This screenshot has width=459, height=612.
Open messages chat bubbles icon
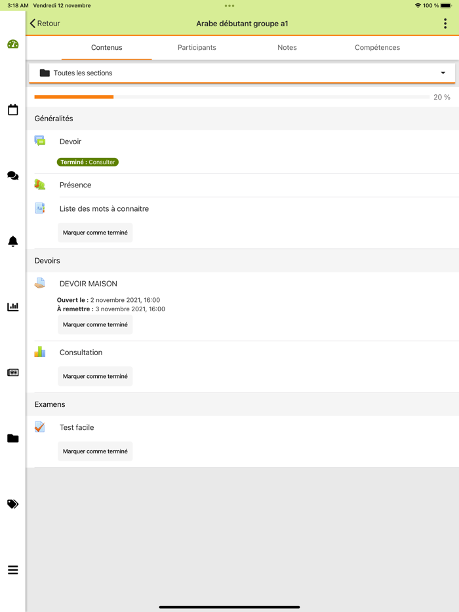12,176
